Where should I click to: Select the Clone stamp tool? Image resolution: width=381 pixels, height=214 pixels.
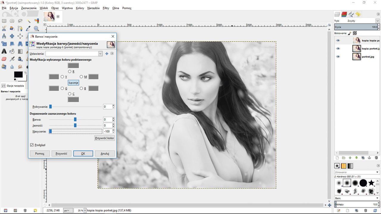[27, 59]
